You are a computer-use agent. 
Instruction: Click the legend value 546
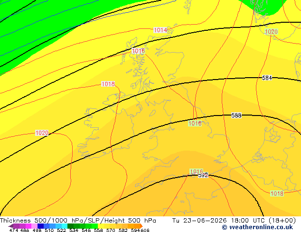[x=86, y=230]
